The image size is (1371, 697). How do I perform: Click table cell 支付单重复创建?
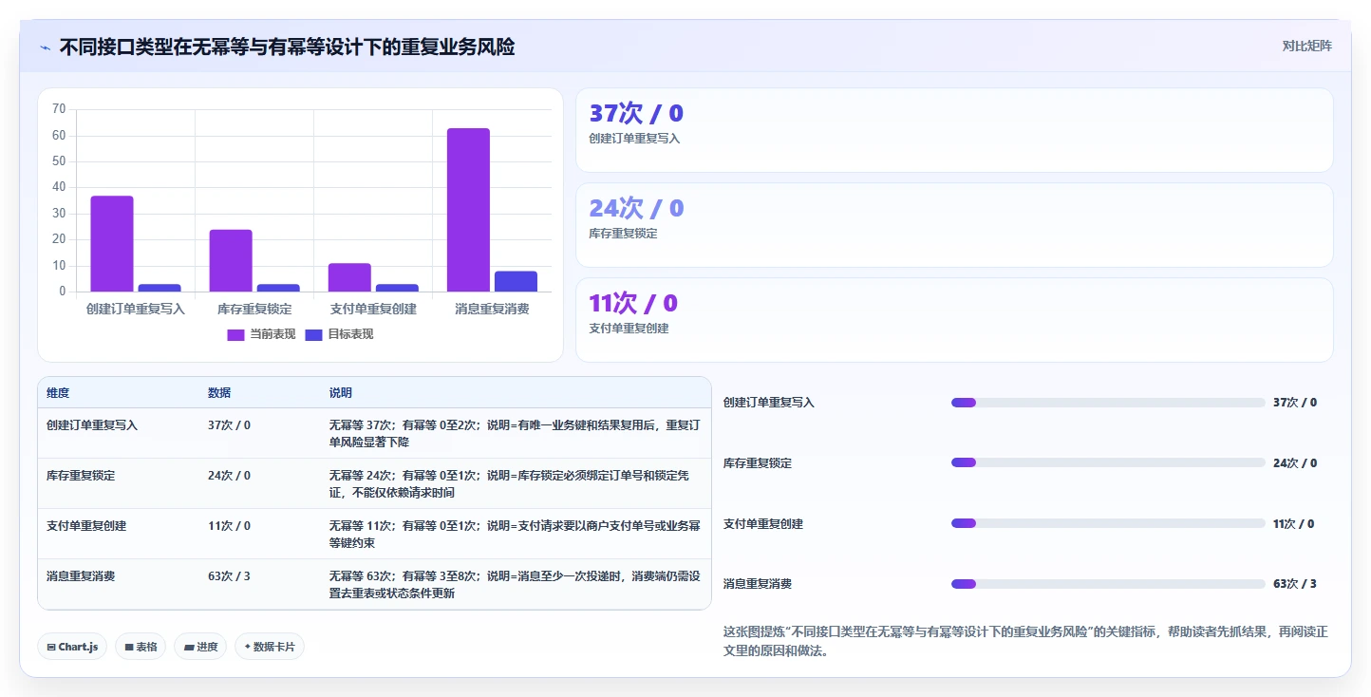(x=86, y=526)
